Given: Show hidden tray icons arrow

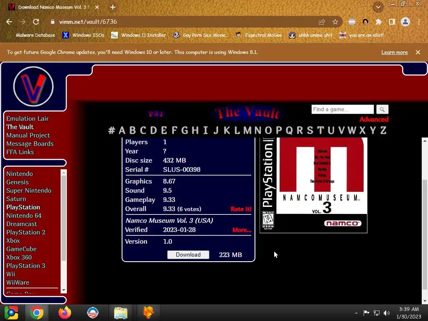Looking at the screenshot, I should tap(356, 313).
